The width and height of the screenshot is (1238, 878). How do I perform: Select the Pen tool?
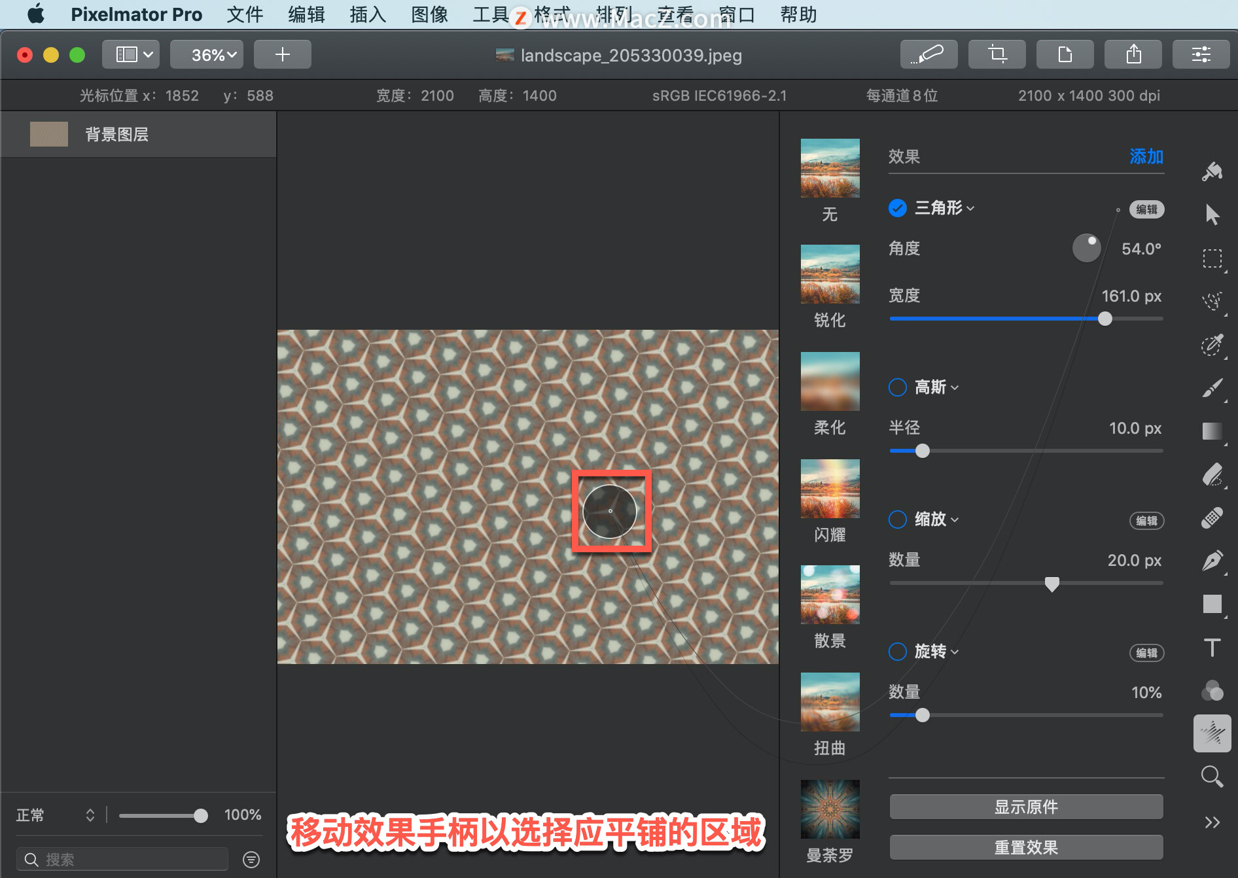(1212, 561)
